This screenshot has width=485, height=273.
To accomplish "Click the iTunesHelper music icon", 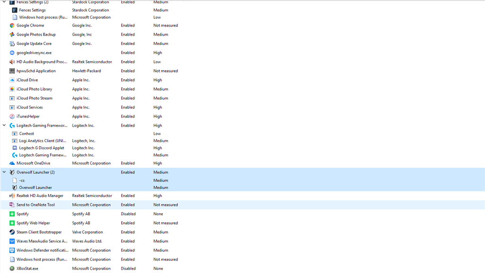I will (x=12, y=117).
